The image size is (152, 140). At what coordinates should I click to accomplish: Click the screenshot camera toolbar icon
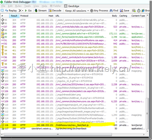pos(134,10)
